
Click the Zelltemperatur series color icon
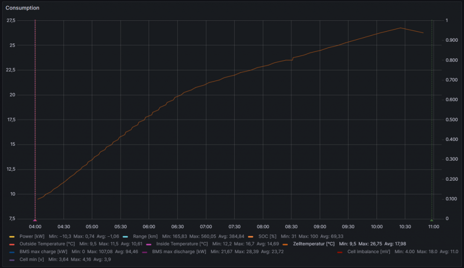point(285,244)
